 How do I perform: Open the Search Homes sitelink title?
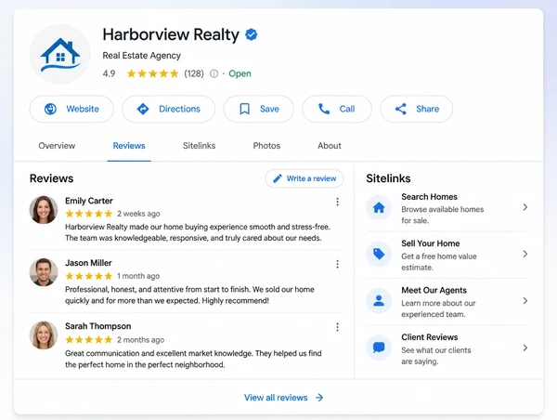[x=430, y=197]
